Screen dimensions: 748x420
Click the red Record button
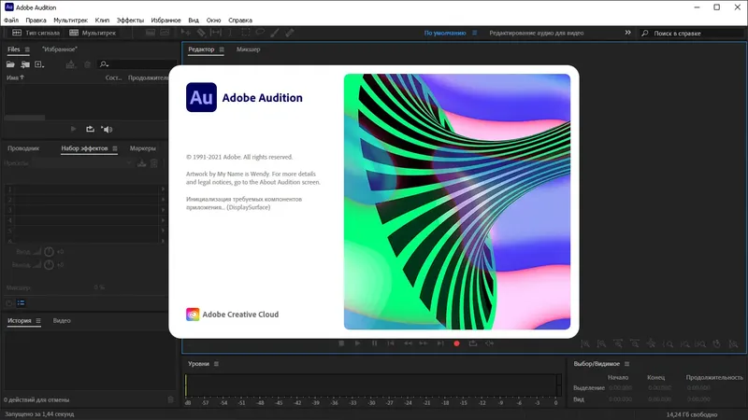coord(456,343)
